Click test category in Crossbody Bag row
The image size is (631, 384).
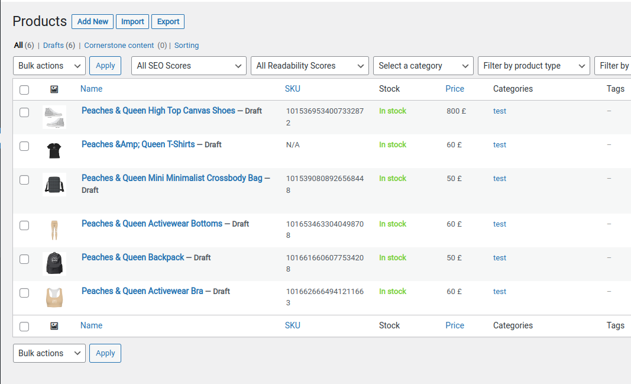499,179
